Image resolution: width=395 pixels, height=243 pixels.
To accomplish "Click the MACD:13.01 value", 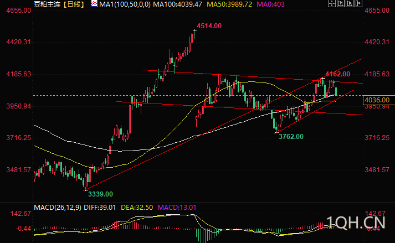I will (x=177, y=208).
